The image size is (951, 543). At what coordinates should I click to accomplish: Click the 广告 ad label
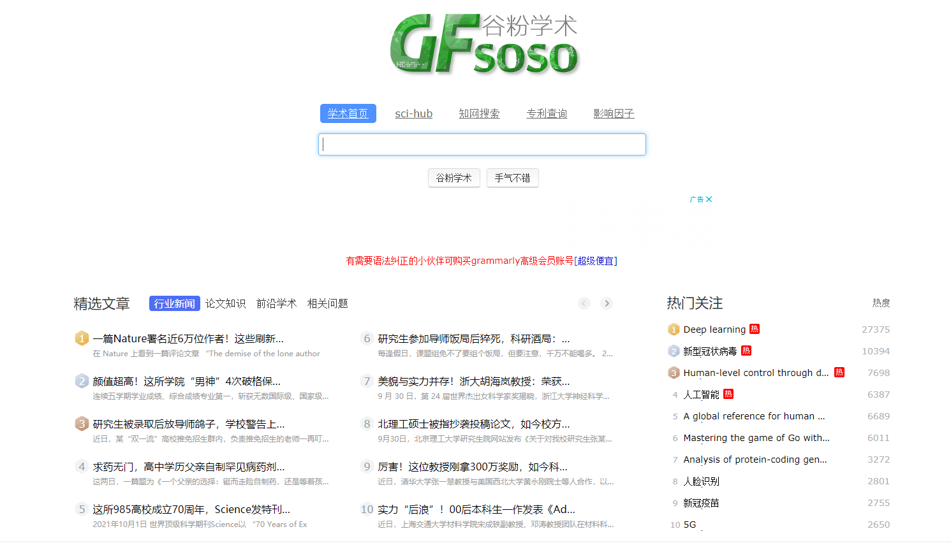pyautogui.click(x=697, y=199)
